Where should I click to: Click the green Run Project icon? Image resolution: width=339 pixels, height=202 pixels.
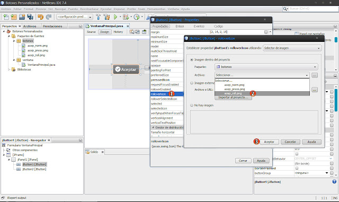tap(115, 17)
